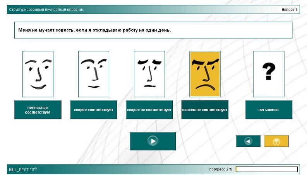Screen dimensions: 307x175
Task: Click the progress bar in the footer
Action: (267, 169)
